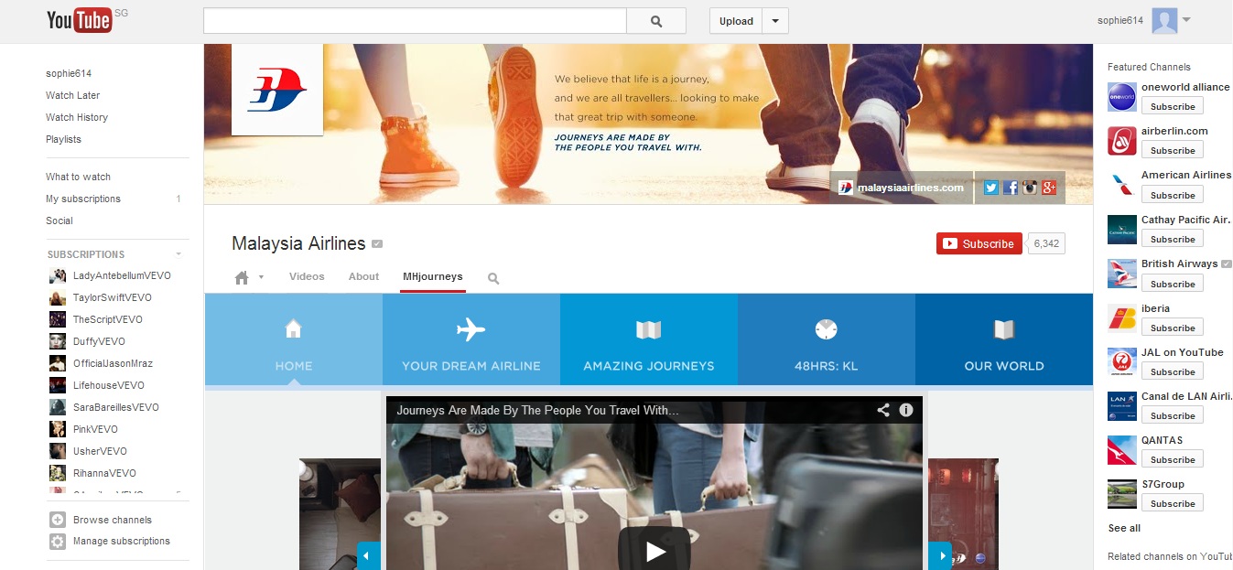Open the Google+ icon on banner

(1049, 188)
